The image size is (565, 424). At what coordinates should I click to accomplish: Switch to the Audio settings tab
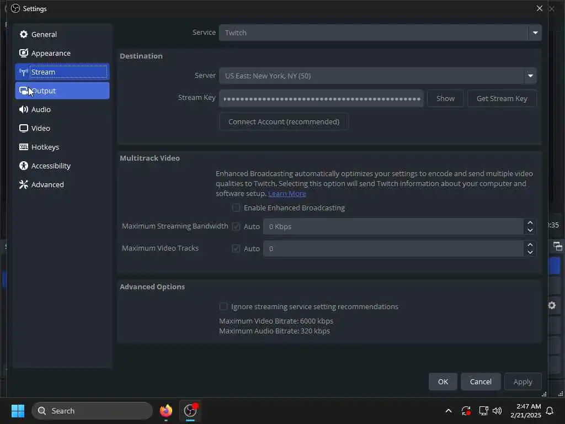[62, 109]
